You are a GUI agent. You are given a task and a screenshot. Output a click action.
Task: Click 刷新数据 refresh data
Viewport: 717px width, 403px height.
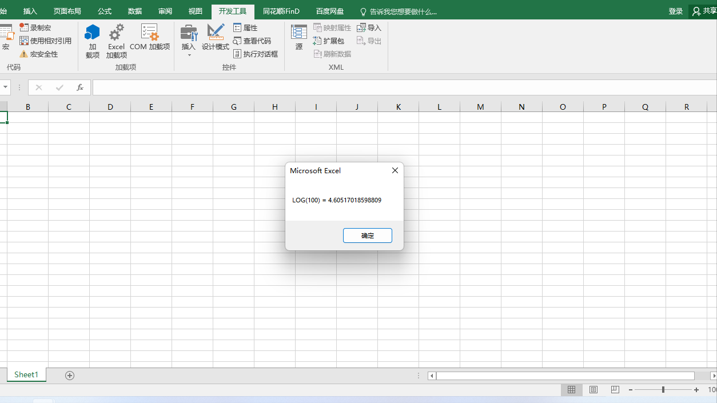point(332,54)
